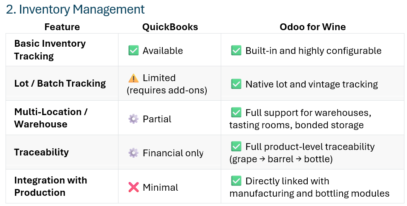Viewport: 407px width, 206px height.
Task: Click the red X icon beside Minimal
Action: [x=133, y=187]
